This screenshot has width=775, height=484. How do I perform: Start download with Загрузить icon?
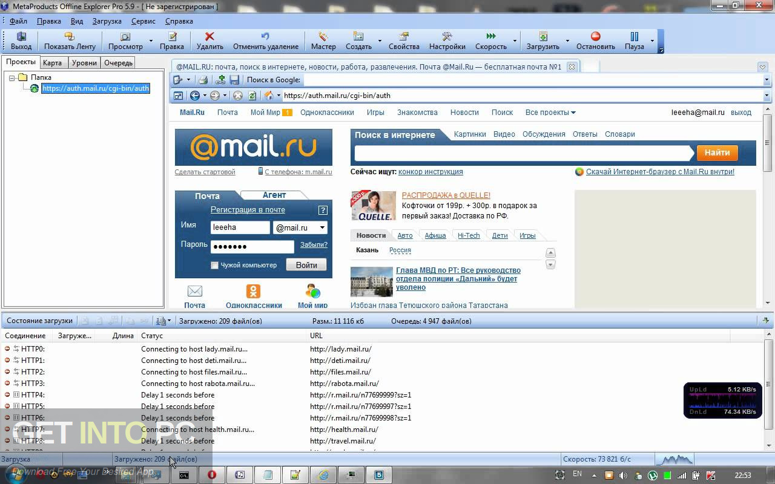pyautogui.click(x=542, y=41)
